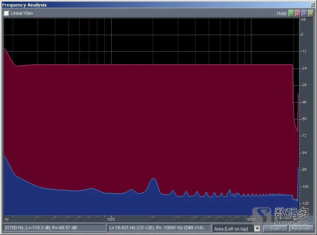Click the 1000 Hz frequency axis label
The width and height of the screenshot is (317, 235).
[111, 219]
